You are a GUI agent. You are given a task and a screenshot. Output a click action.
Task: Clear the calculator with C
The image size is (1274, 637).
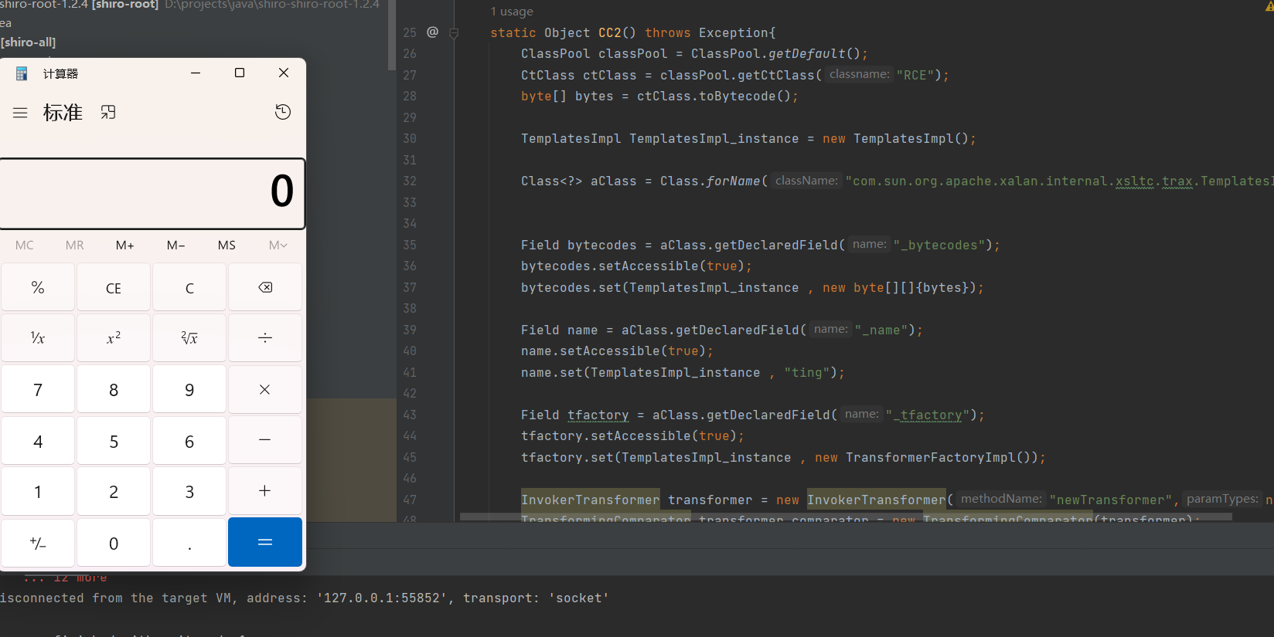(x=189, y=287)
